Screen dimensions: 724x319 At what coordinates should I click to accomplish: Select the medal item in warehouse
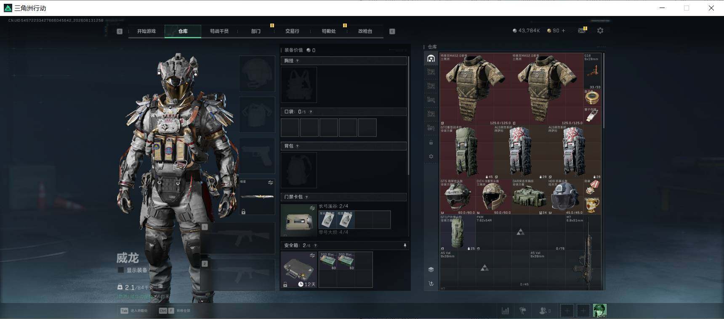click(593, 188)
